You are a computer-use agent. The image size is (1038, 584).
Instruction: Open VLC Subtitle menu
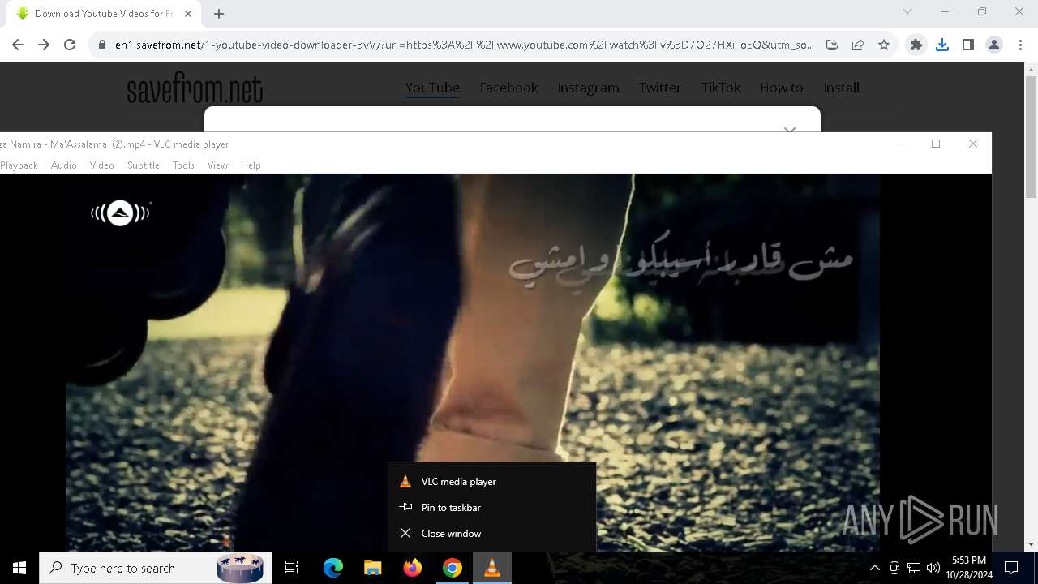[144, 165]
